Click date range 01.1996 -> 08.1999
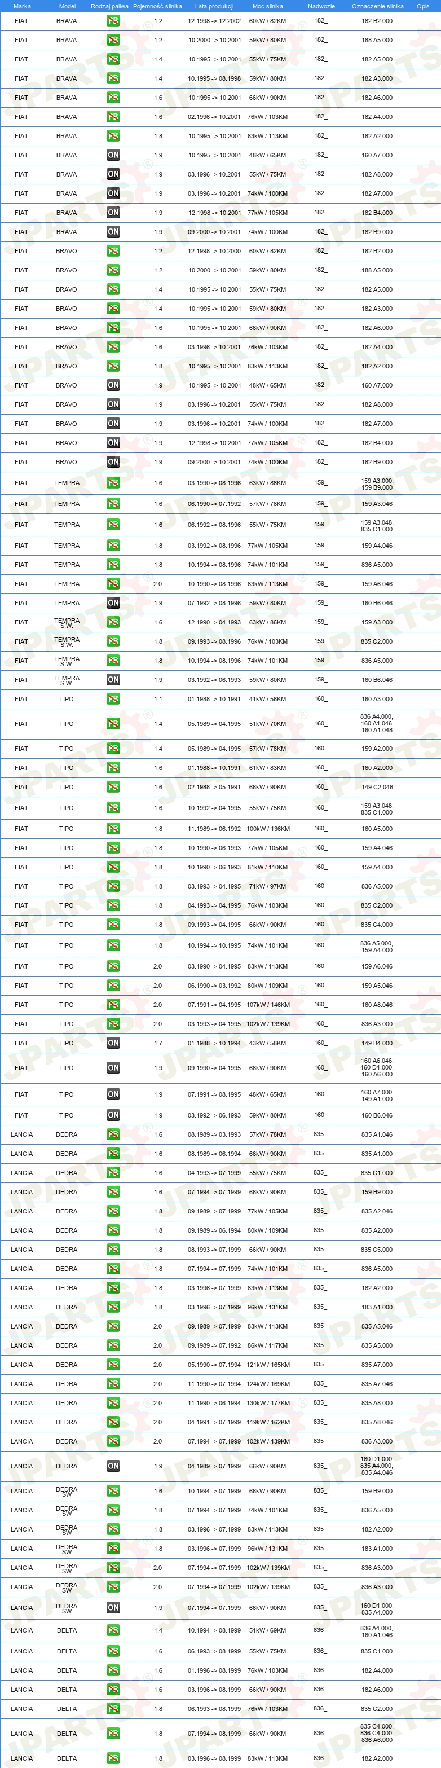Viewport: 441px width, 1768px height. pos(214,1670)
